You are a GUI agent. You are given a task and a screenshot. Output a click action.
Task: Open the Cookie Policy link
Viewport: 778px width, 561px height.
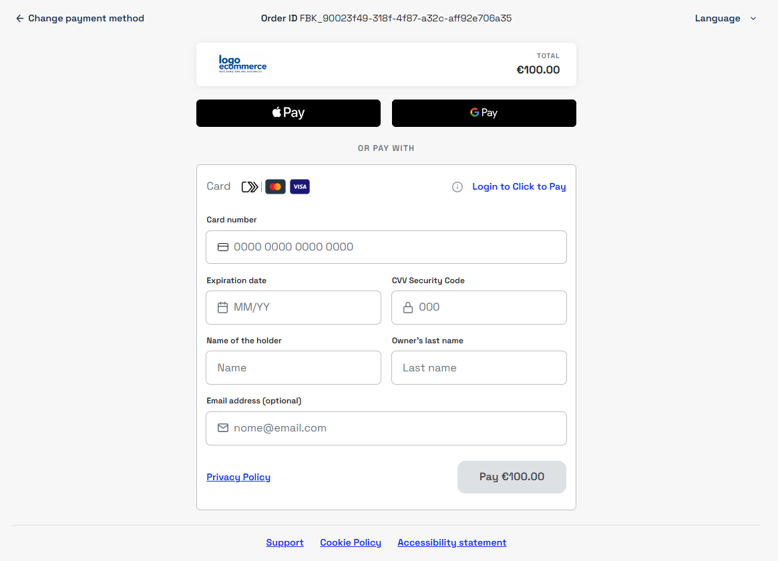351,543
